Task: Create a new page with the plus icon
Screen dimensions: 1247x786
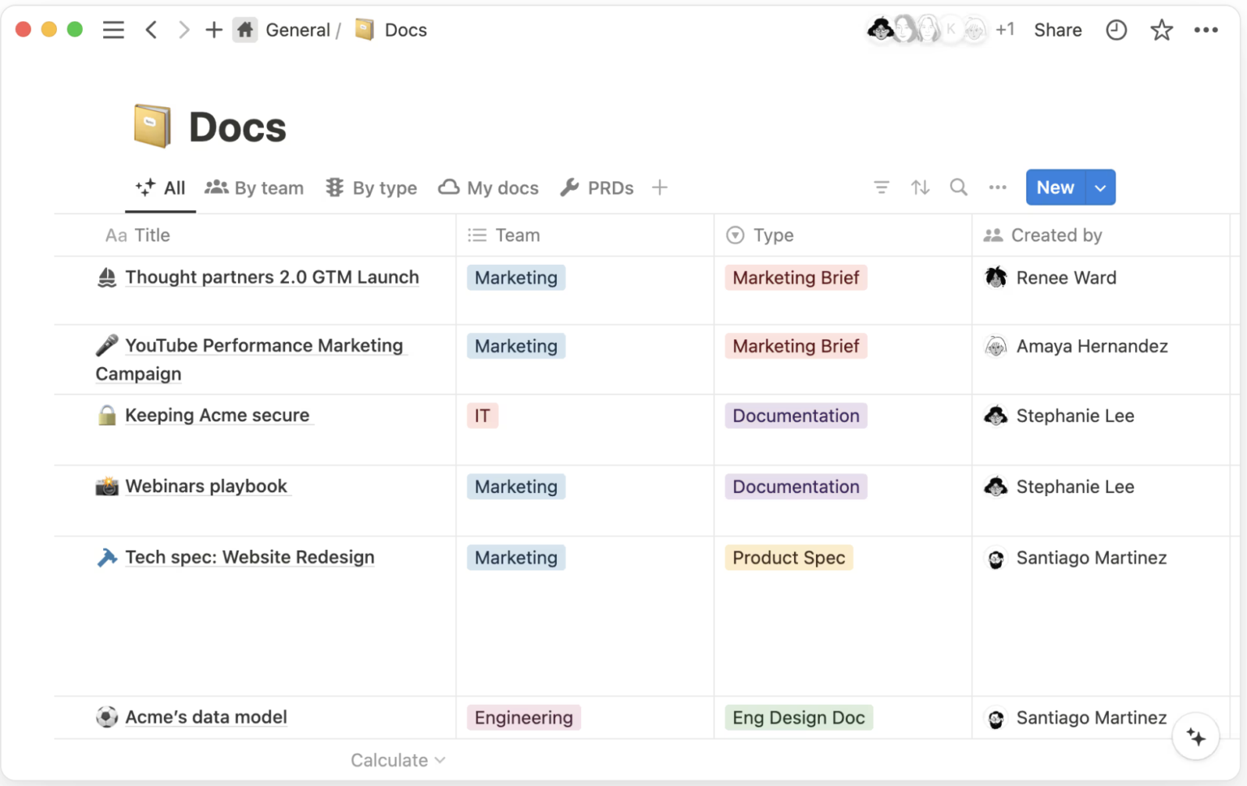Action: pyautogui.click(x=213, y=29)
